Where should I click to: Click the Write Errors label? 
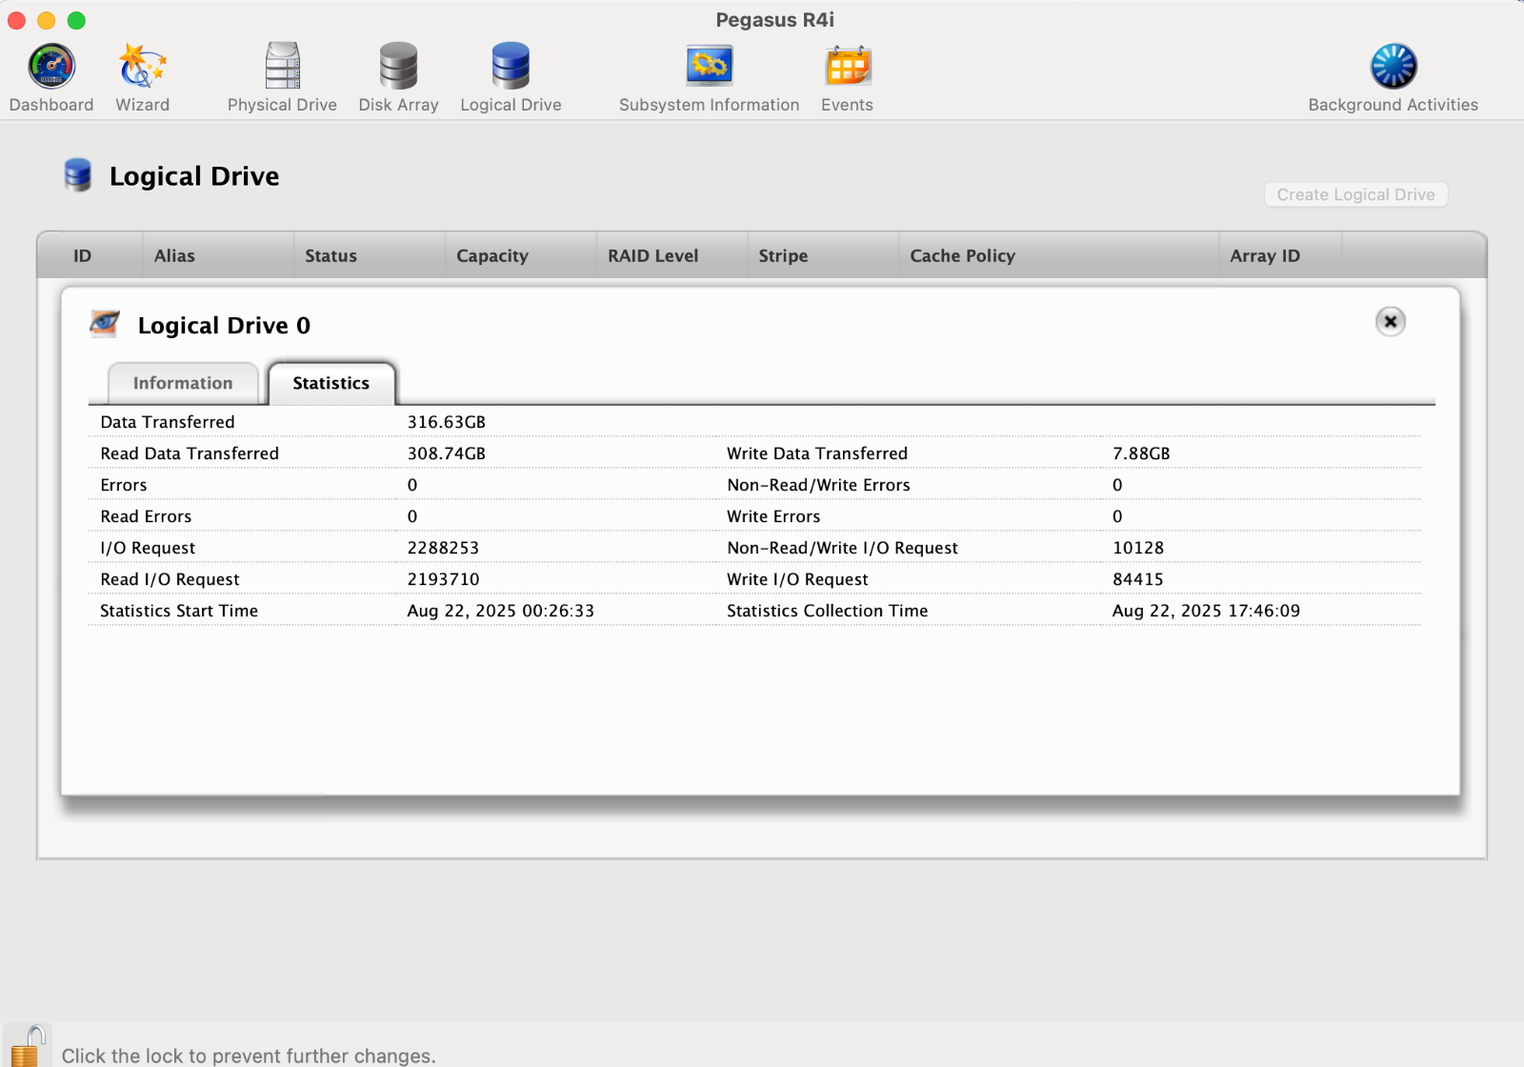(x=773, y=516)
